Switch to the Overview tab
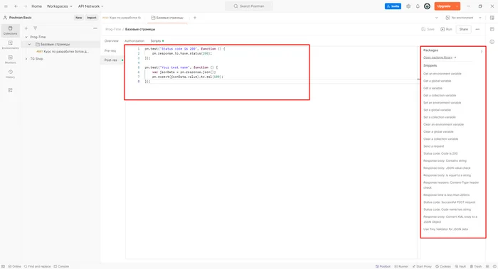The width and height of the screenshot is (498, 269). coord(111,41)
